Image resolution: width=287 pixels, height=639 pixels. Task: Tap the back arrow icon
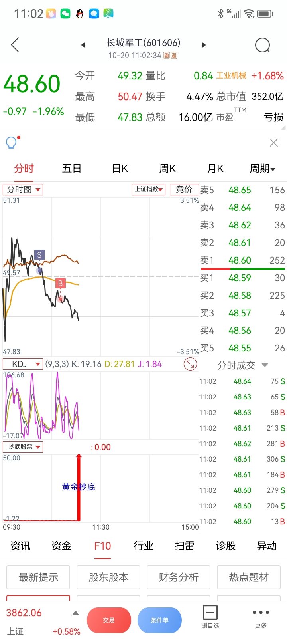[15, 45]
